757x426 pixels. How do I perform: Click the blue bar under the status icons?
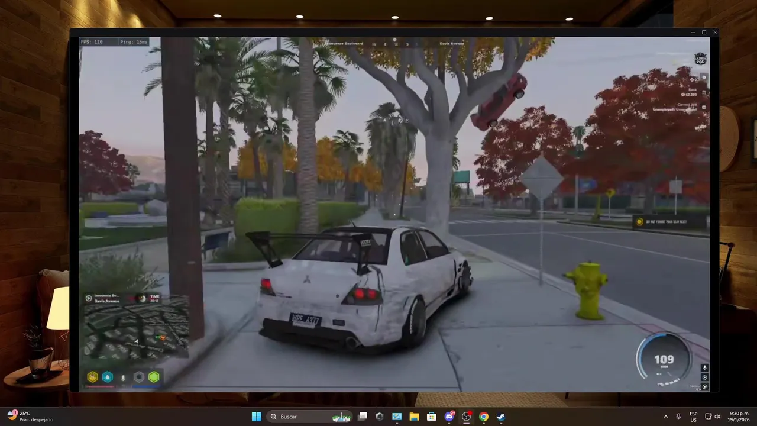pos(146,386)
